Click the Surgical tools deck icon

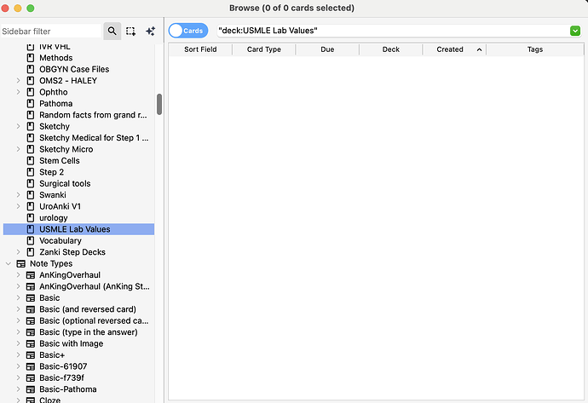(x=31, y=184)
